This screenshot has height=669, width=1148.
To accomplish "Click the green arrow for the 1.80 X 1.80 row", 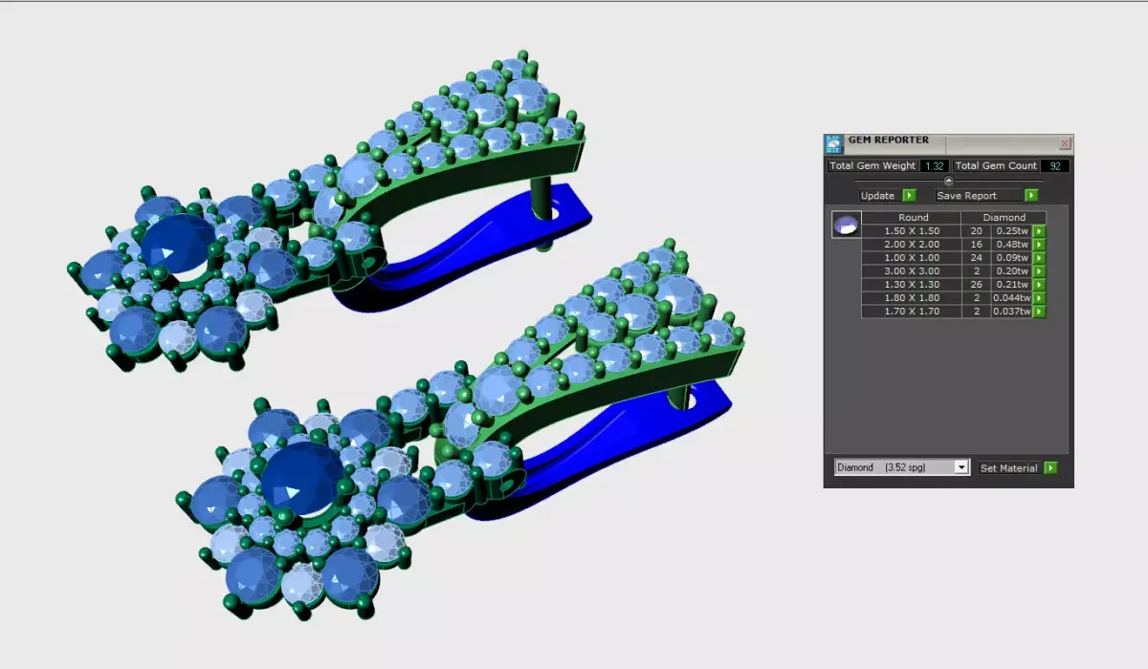I will coord(1039,297).
